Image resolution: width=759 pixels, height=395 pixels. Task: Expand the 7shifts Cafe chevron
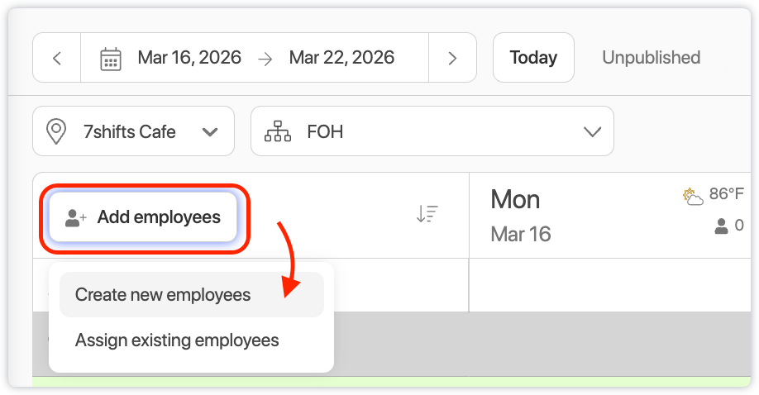[x=210, y=131]
